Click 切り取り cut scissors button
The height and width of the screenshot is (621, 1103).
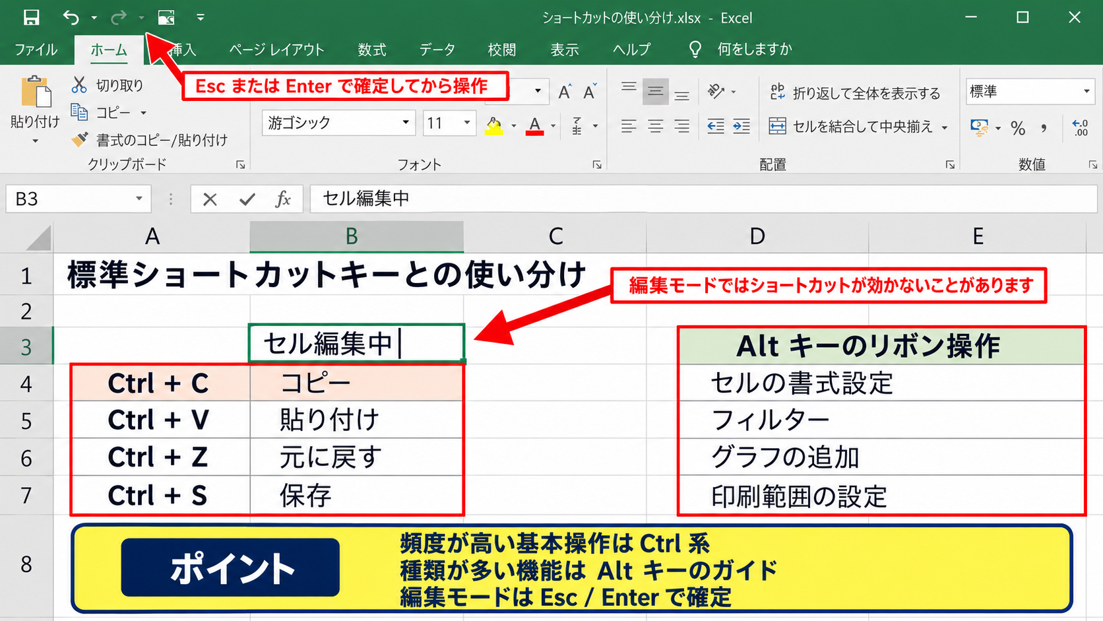(x=108, y=85)
